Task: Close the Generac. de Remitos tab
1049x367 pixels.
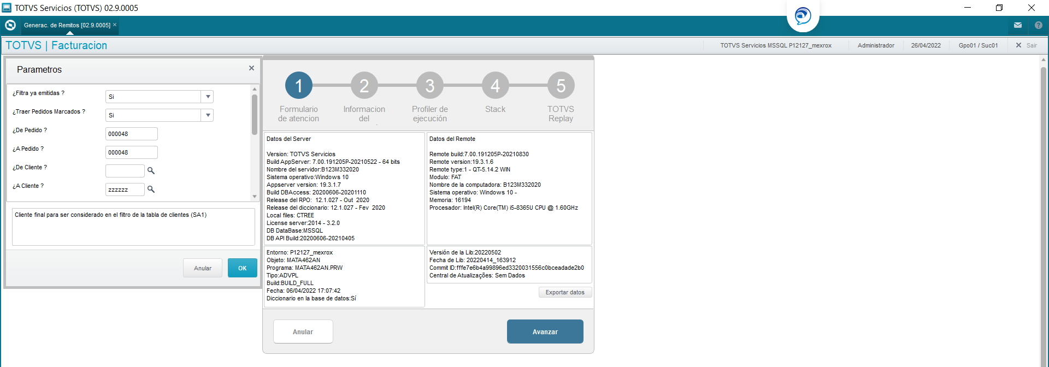Action: click(x=115, y=25)
